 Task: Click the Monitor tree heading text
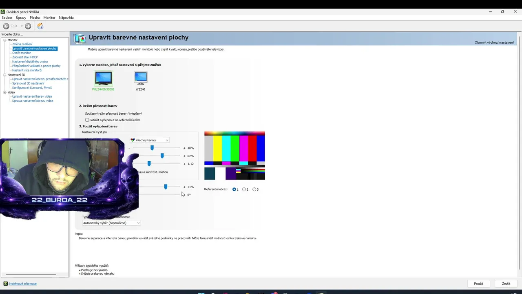click(13, 40)
